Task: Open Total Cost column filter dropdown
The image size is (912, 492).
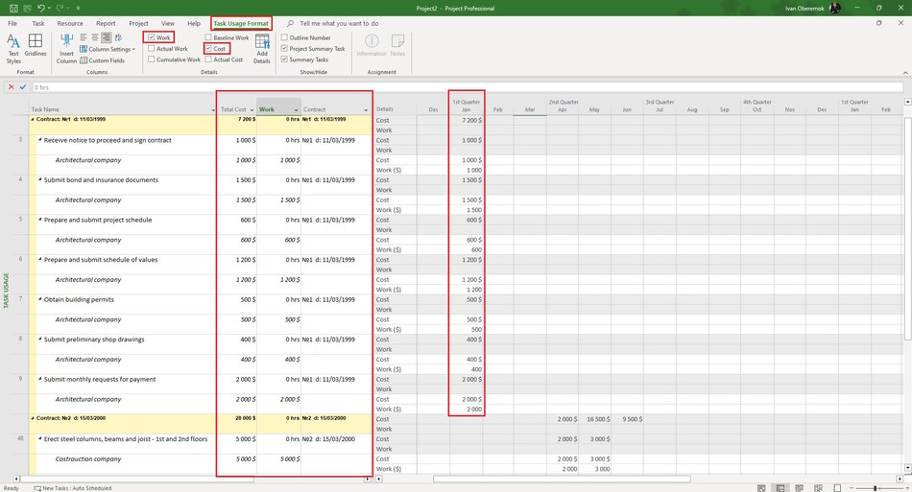Action: (x=252, y=109)
